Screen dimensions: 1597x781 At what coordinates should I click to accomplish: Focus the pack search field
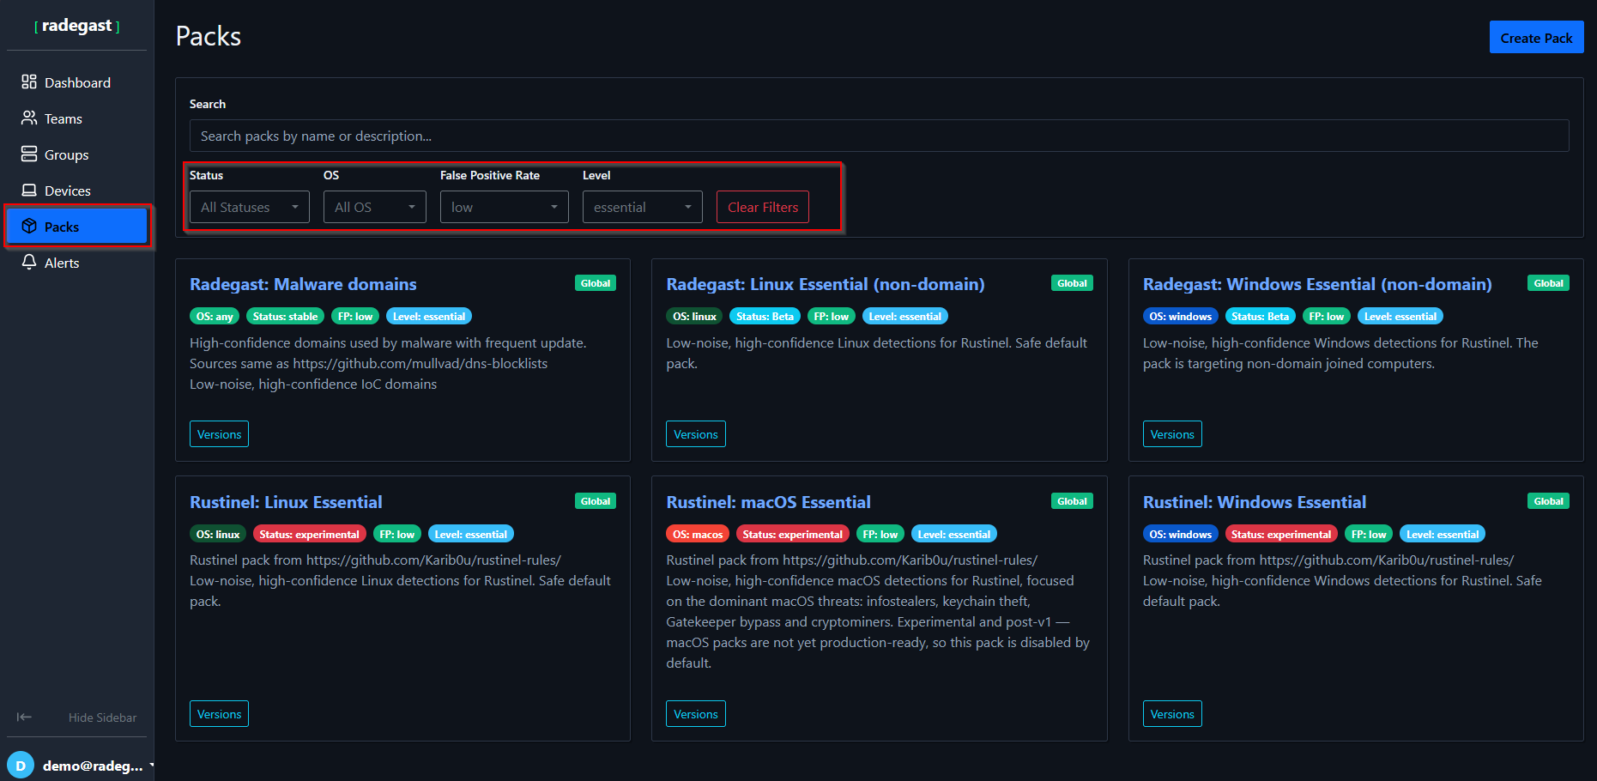(x=880, y=136)
